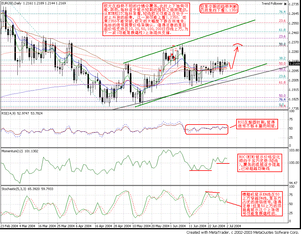The height and width of the screenshot is (234, 301).
Task: Click date label 16 Mar 2004
Action: [47, 226]
